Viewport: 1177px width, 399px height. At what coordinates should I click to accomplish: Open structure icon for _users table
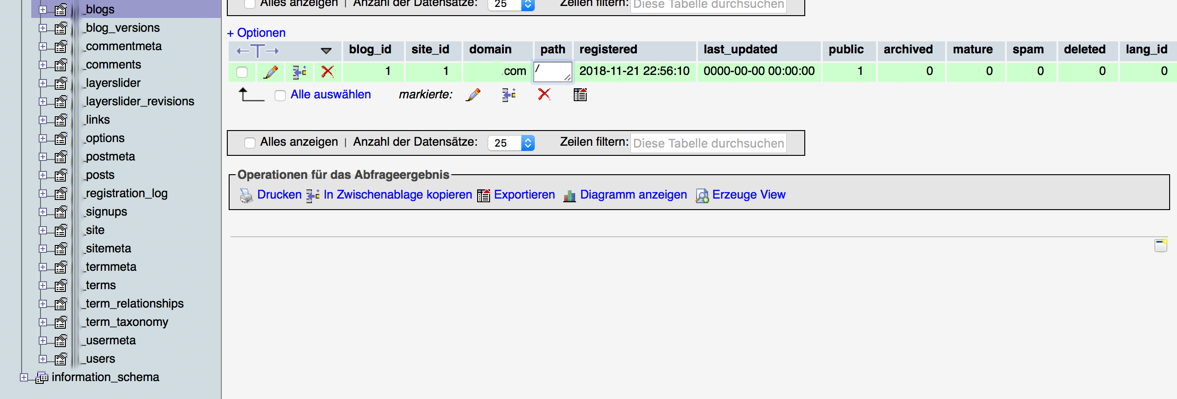(61, 359)
